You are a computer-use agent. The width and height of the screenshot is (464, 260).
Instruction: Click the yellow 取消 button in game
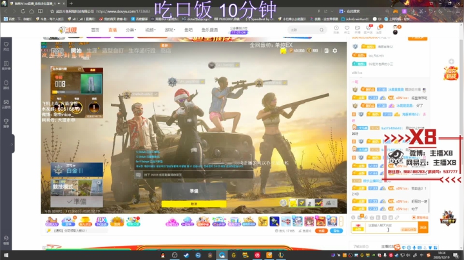[x=194, y=204]
